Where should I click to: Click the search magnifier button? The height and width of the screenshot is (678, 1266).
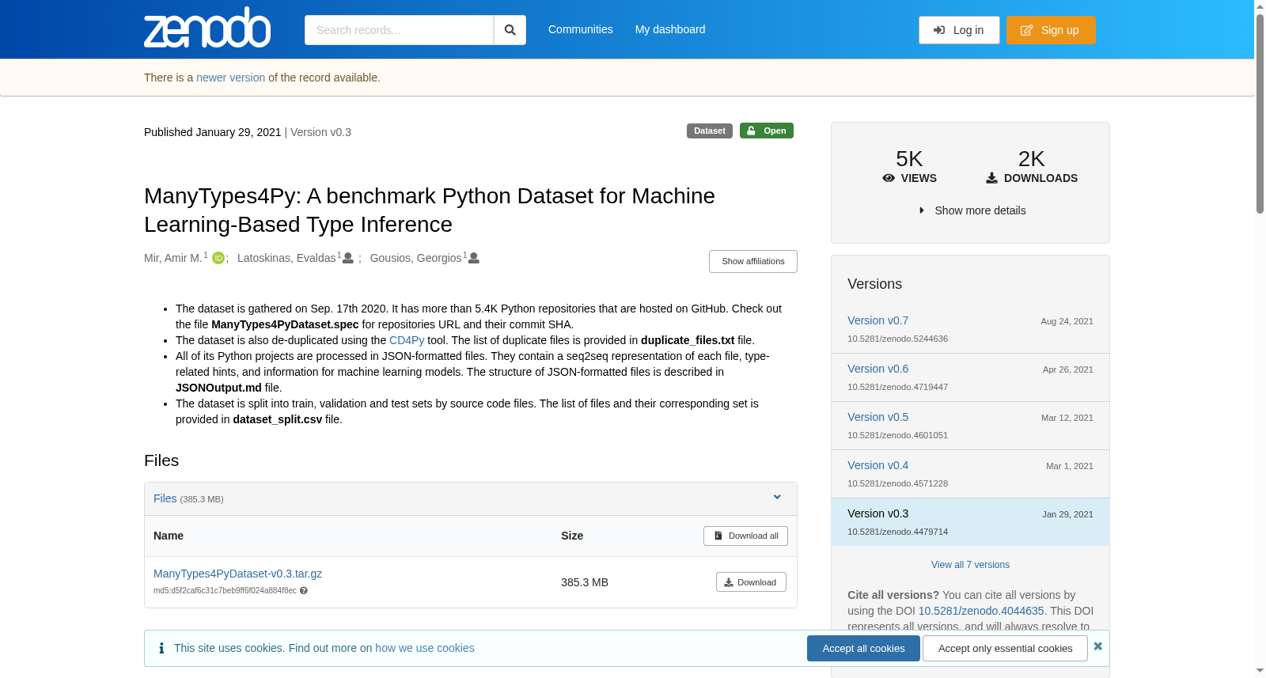[510, 30]
